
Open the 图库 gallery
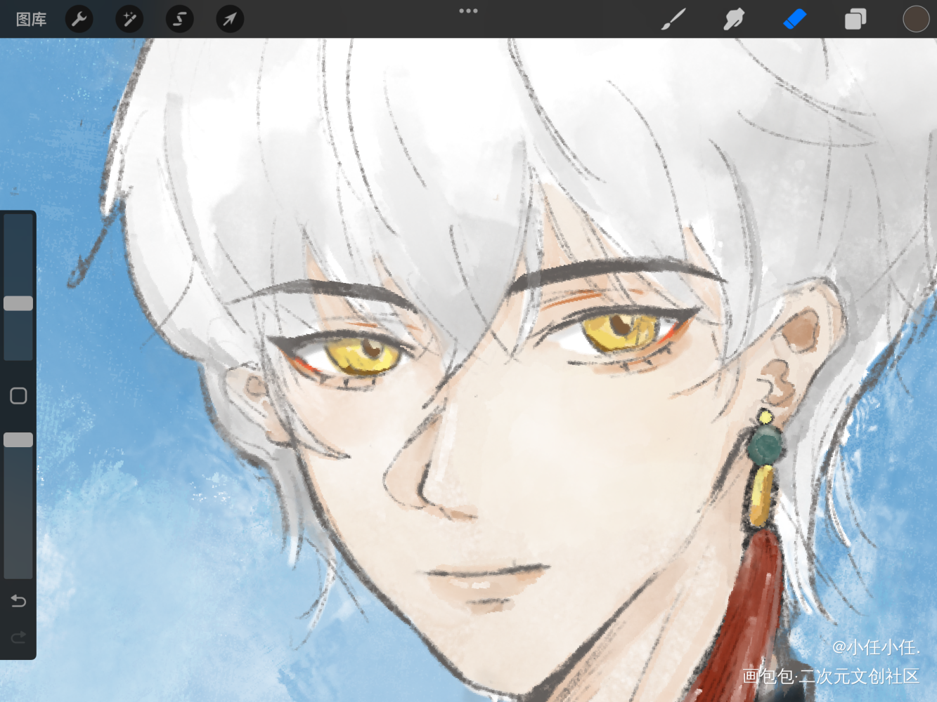(31, 19)
